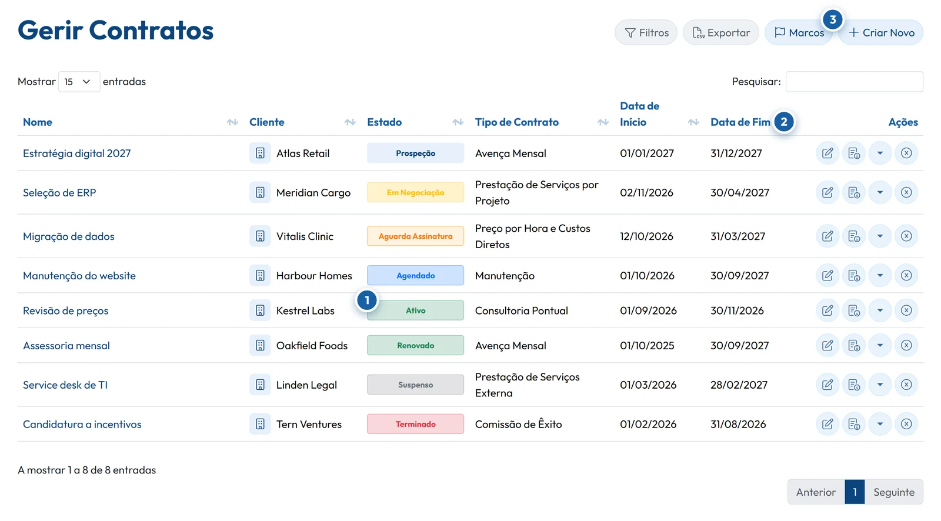
Task: Open the Migração de dados contract link
Action: coord(69,236)
